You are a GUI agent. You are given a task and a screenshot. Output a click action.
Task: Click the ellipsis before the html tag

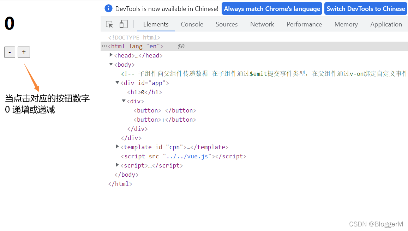tap(104, 46)
